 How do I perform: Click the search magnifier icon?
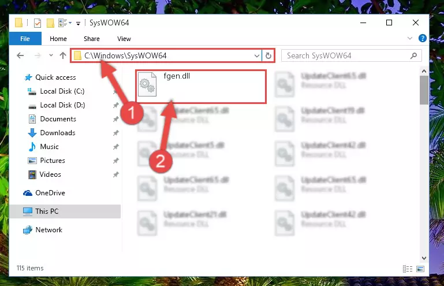414,55
